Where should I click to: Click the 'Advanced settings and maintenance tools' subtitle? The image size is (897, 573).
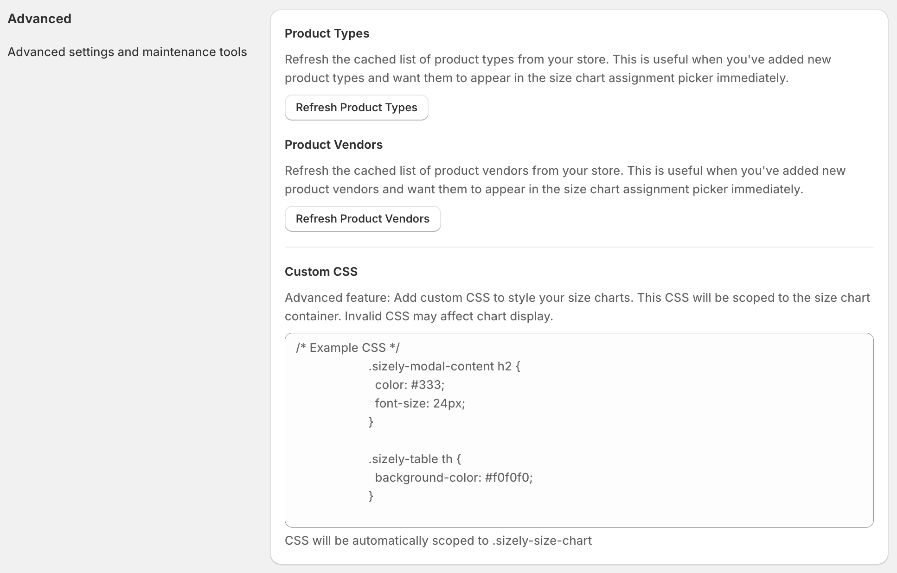127,52
